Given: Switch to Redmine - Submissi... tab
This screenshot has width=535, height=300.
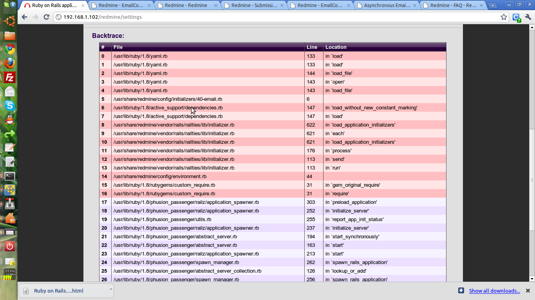Looking at the screenshot, I should tap(253, 5).
